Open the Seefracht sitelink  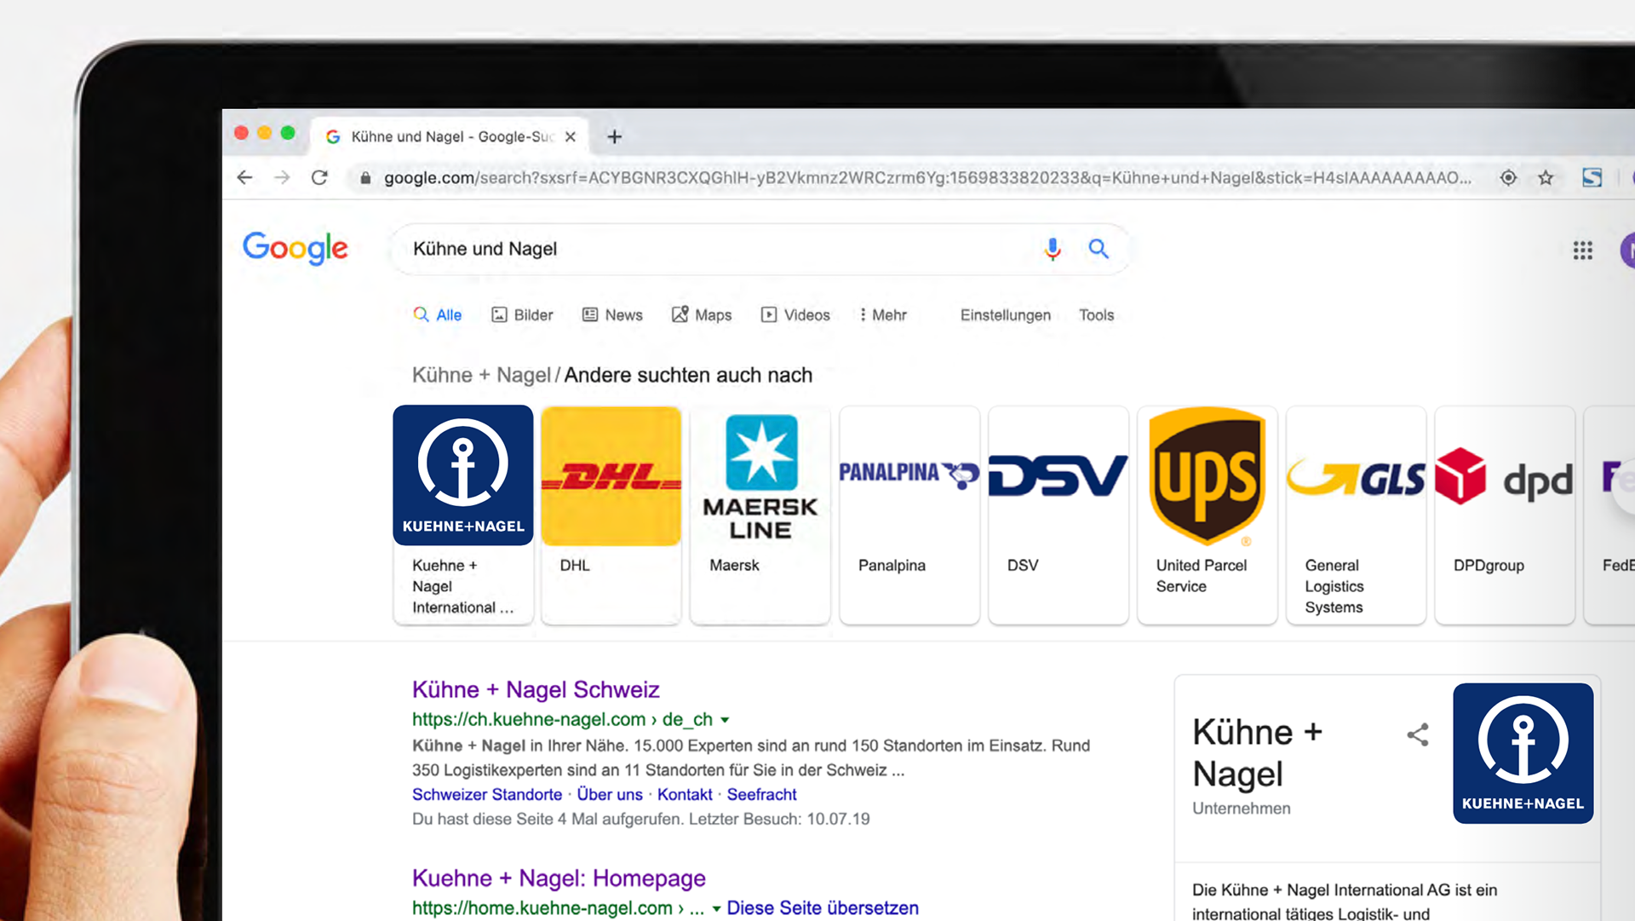point(761,794)
